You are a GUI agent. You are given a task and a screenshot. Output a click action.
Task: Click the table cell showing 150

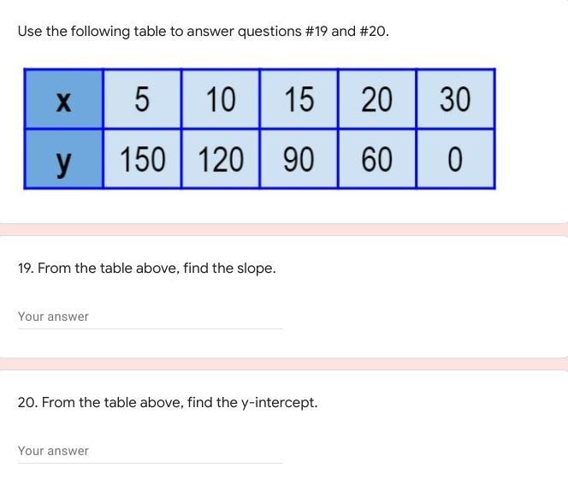pyautogui.click(x=142, y=159)
